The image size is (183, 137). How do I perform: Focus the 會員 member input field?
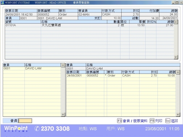click(25, 121)
